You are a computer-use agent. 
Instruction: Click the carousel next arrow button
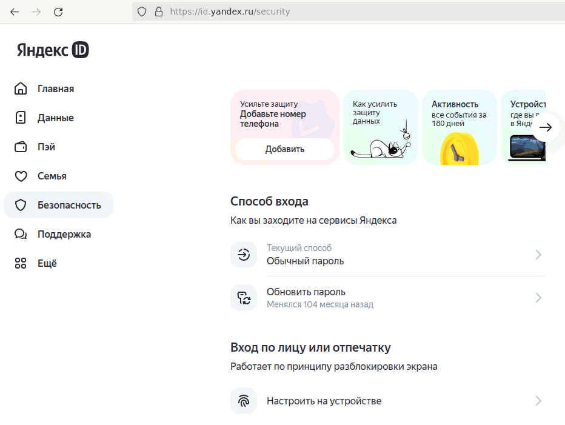tap(546, 127)
